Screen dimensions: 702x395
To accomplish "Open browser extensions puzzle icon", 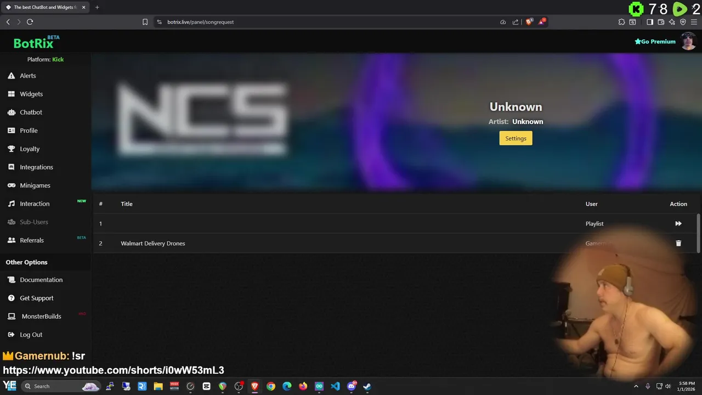I will click(x=621, y=22).
